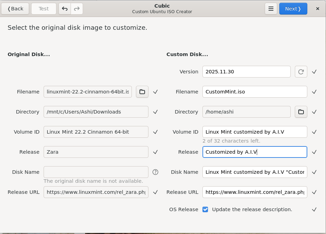Go Back to the previous page
Viewport: 326px width, 234px height.
pyautogui.click(x=15, y=9)
